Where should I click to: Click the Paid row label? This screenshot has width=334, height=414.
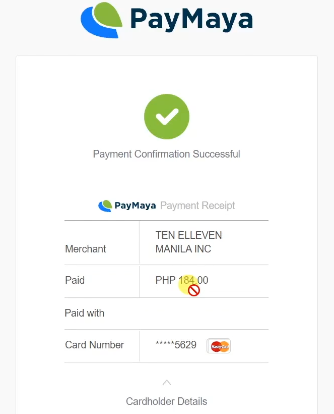[75, 280]
